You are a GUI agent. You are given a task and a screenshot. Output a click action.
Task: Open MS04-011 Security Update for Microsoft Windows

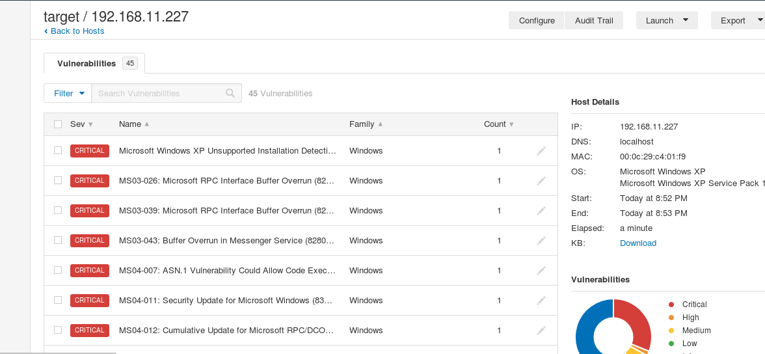(226, 300)
